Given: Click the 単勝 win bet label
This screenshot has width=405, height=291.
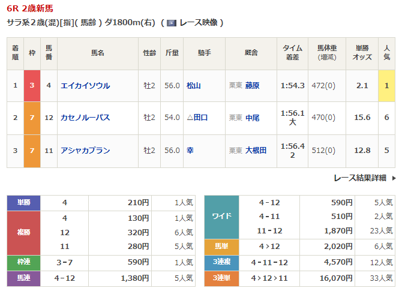Looking at the screenshot, I should coord(23,203).
